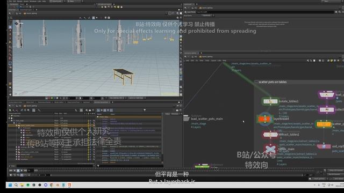Open the Help menu in the network editor
Viewport: 344px width, 193px height.
pyautogui.click(x=224, y=61)
